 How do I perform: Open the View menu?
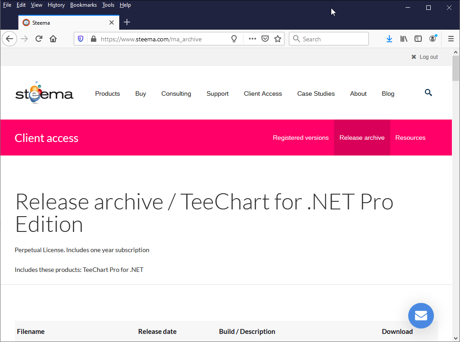click(36, 5)
